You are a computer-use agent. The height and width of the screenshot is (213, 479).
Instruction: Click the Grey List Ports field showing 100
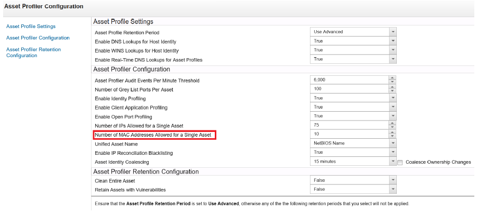(349, 89)
